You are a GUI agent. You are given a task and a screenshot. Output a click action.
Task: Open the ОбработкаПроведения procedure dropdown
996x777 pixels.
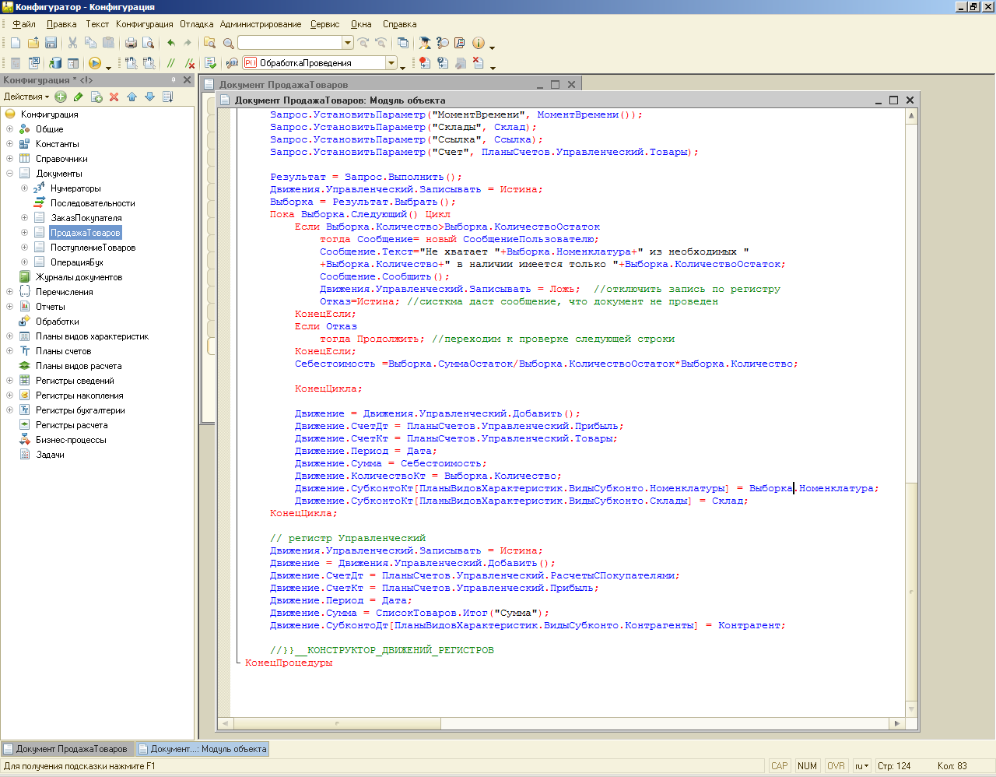(391, 63)
